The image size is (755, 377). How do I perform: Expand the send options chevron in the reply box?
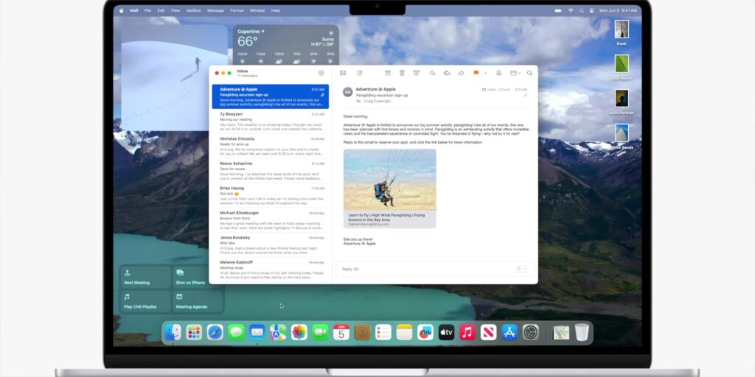click(526, 269)
